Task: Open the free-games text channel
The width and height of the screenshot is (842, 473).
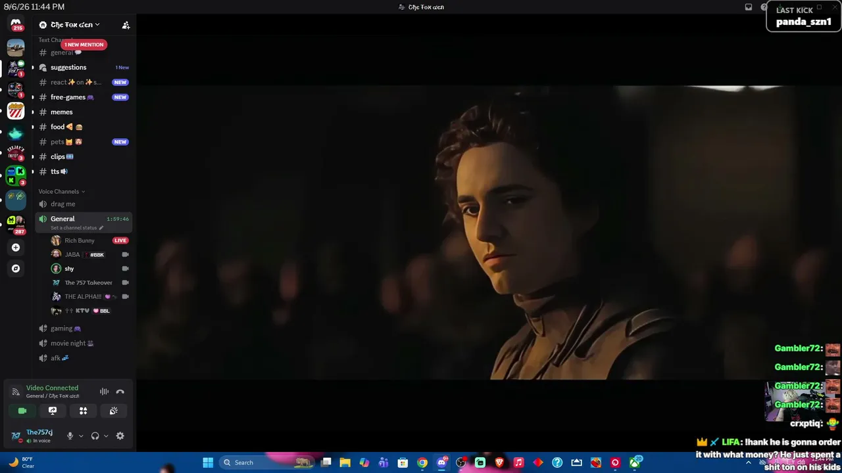Action: pos(84,97)
